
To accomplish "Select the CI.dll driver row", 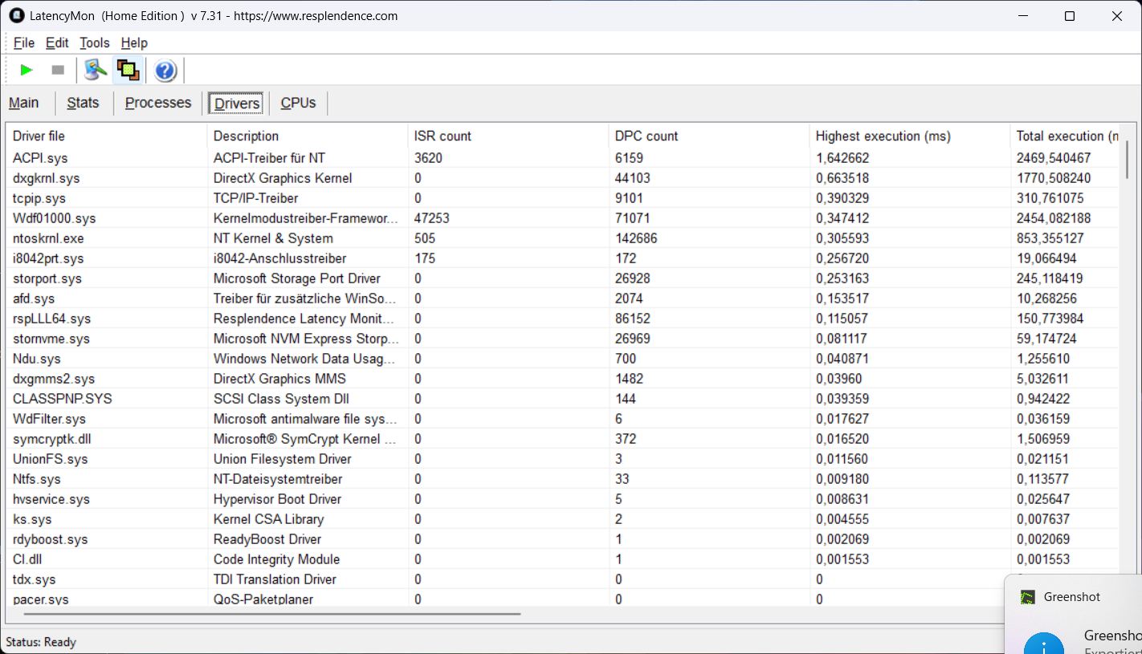I will pyautogui.click(x=562, y=559).
